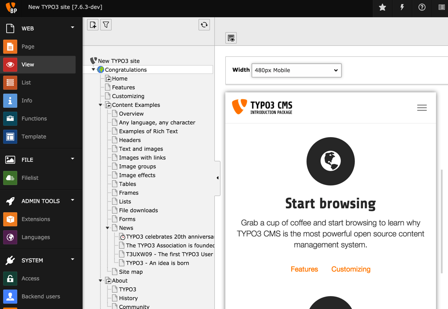The height and width of the screenshot is (309, 448).
Task: Collapse the Content Examples tree node
Action: (100, 105)
